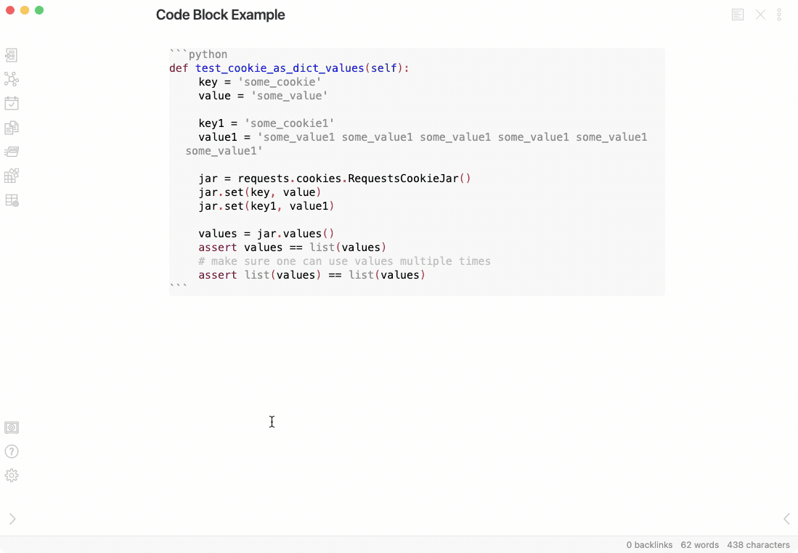Click the yellow macOS minimize button

[25, 10]
